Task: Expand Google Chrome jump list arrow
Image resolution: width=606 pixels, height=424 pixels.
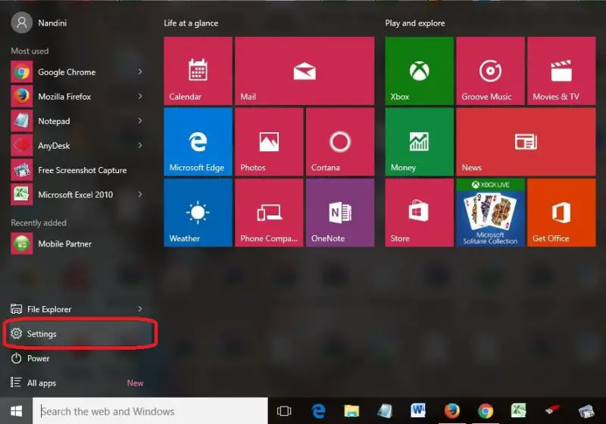Action: tap(140, 72)
